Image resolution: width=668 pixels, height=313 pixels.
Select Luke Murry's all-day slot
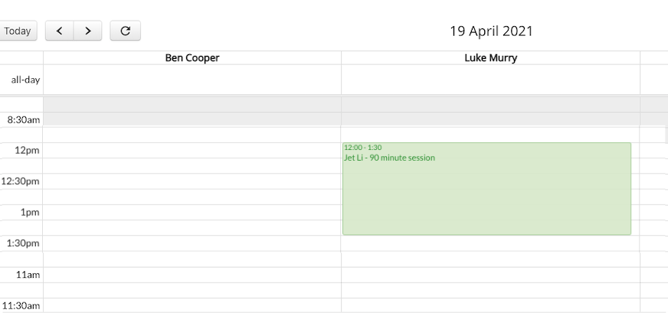tap(490, 80)
